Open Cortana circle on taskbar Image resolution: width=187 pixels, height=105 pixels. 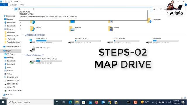[x=57, y=102]
